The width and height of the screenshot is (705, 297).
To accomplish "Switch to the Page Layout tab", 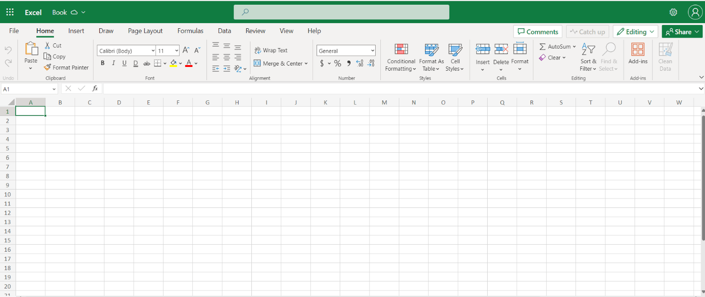I will pyautogui.click(x=145, y=31).
